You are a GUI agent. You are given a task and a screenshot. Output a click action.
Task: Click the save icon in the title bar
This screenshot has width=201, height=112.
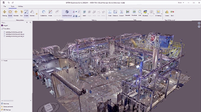[4, 2]
